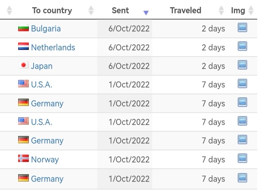Sort by Traveled column arrows

(221, 11)
